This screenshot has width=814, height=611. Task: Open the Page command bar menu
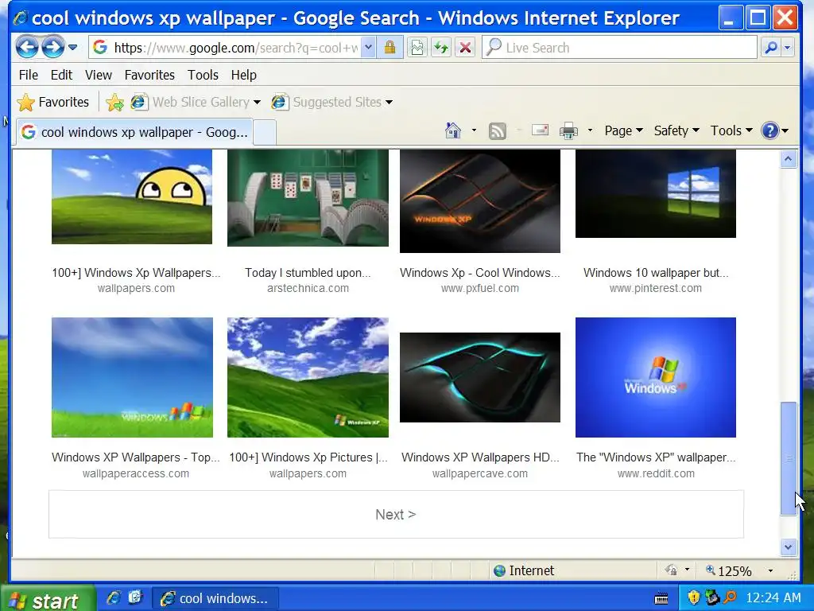click(623, 130)
